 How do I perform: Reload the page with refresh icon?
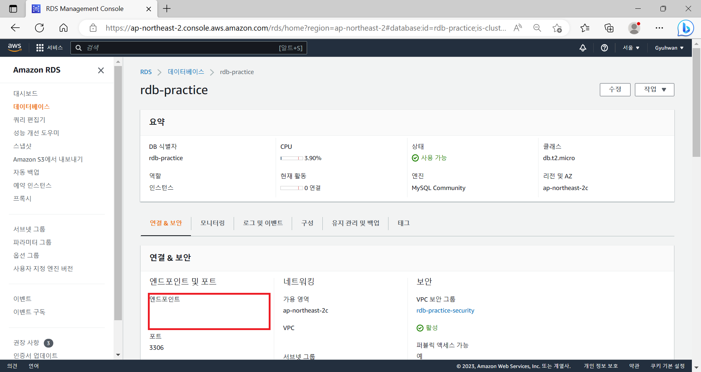(x=39, y=28)
